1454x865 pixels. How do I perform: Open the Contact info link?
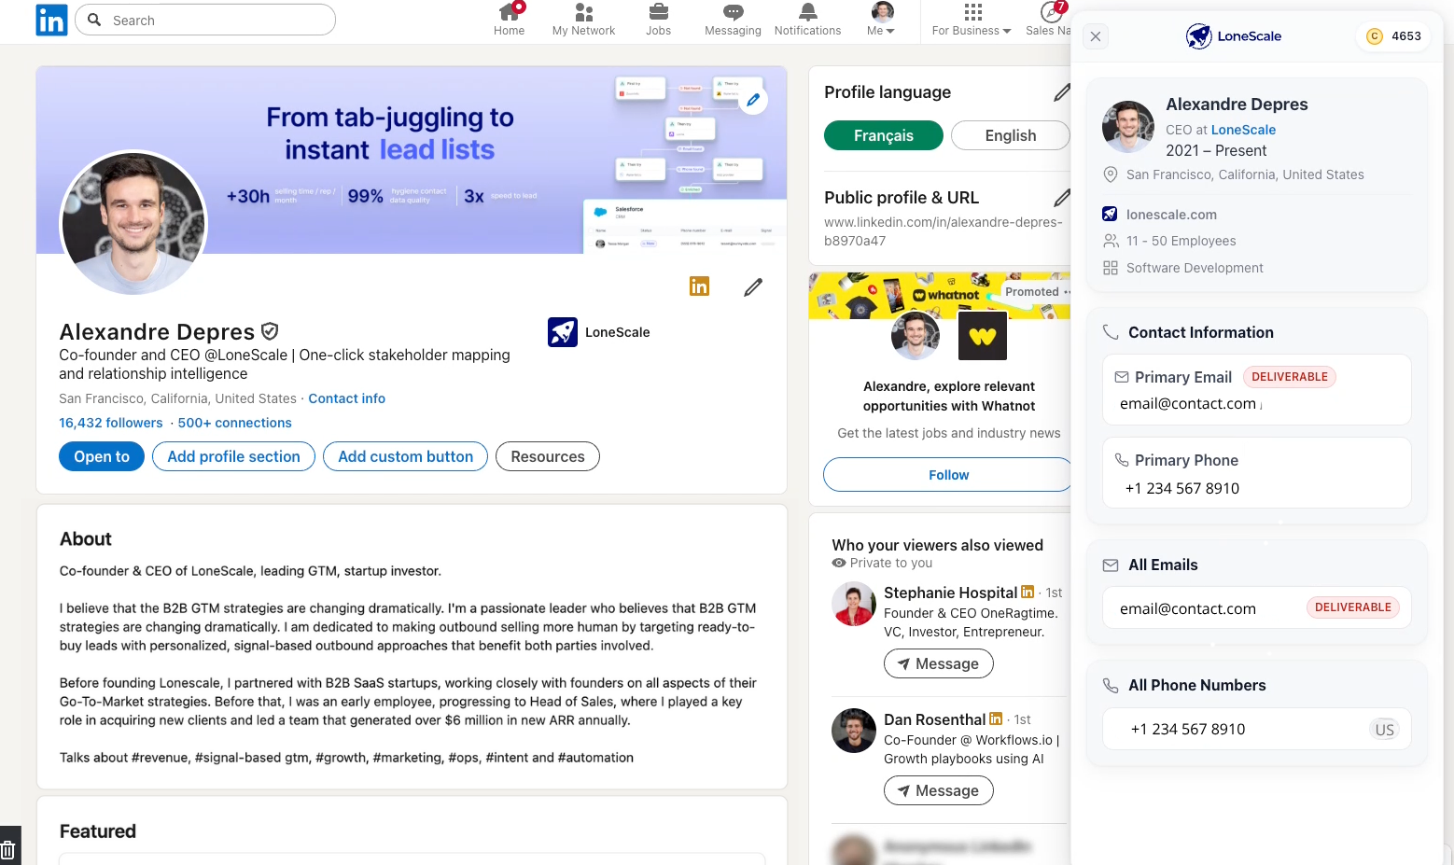pos(347,398)
